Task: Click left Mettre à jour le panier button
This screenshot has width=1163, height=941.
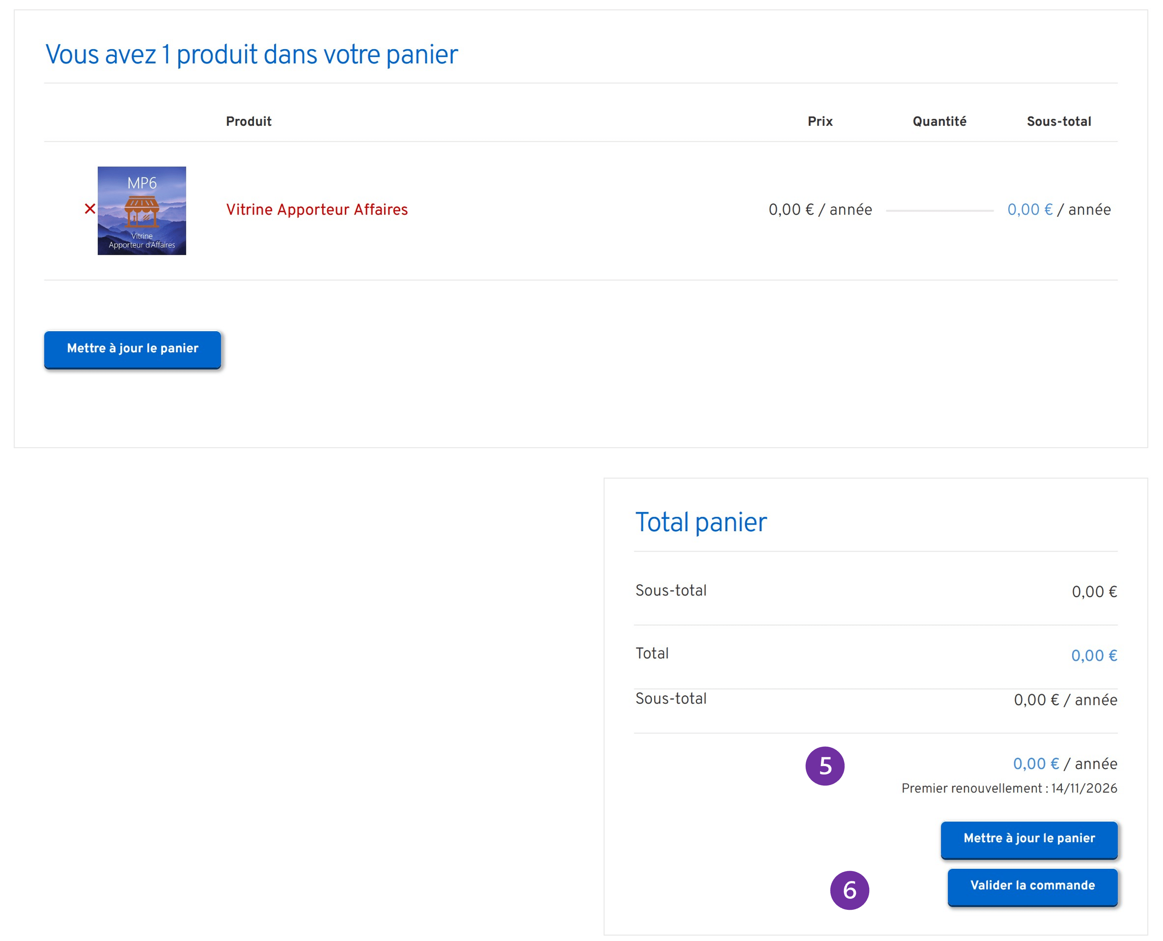Action: [x=132, y=349]
